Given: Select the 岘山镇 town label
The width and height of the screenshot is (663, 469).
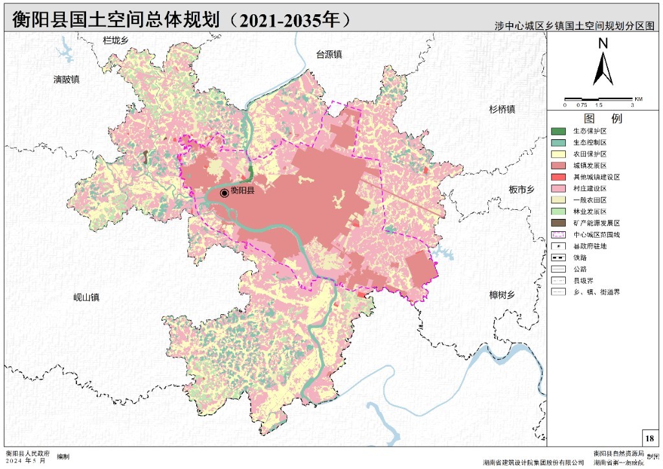Looking at the screenshot, I should (x=86, y=297).
